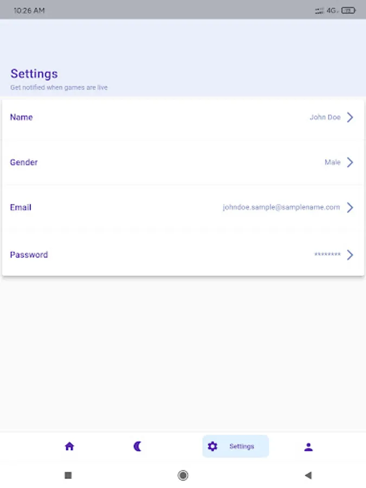Open the profile person icon tab
Screen dimensions: 366x488
click(x=309, y=447)
